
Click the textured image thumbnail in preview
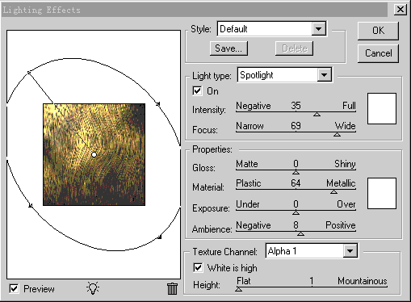tap(94, 154)
